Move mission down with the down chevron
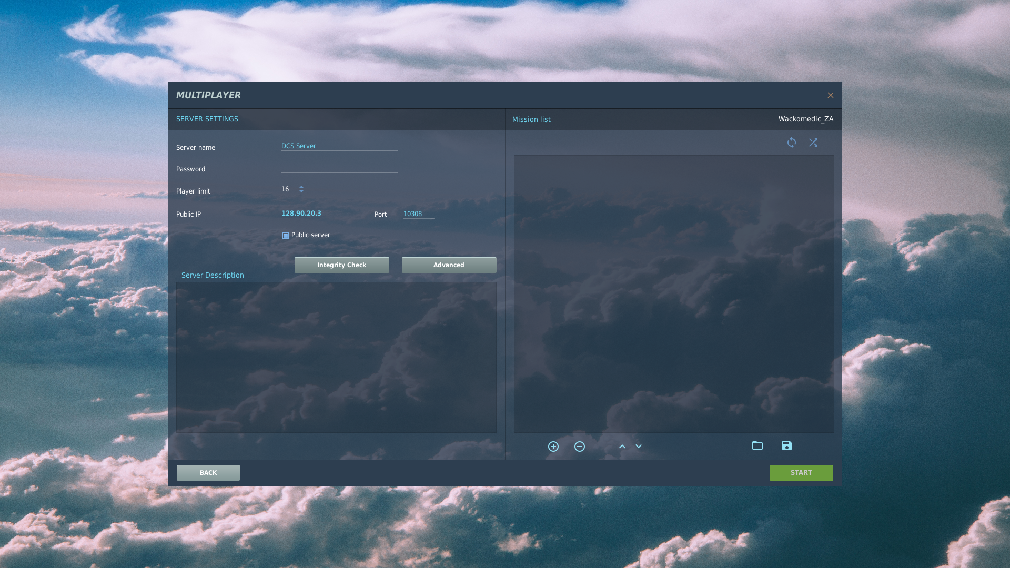Screen dimensions: 1010x568 (639, 447)
